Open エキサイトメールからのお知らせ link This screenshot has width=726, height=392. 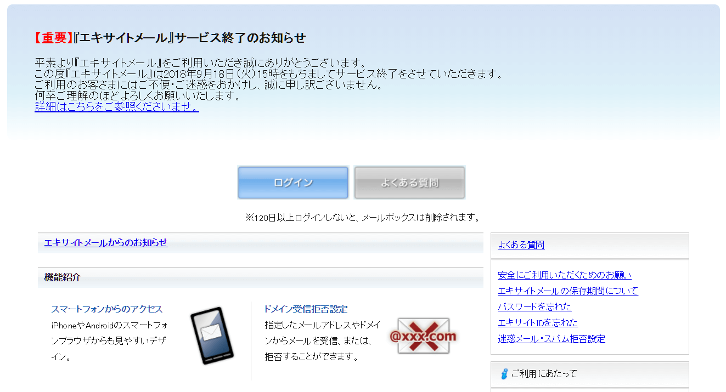point(106,242)
